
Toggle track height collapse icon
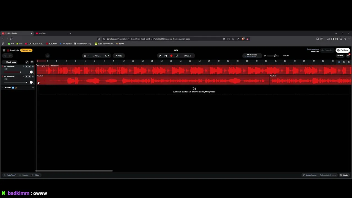[x=32, y=62]
